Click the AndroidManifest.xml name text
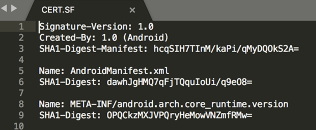 [120, 71]
